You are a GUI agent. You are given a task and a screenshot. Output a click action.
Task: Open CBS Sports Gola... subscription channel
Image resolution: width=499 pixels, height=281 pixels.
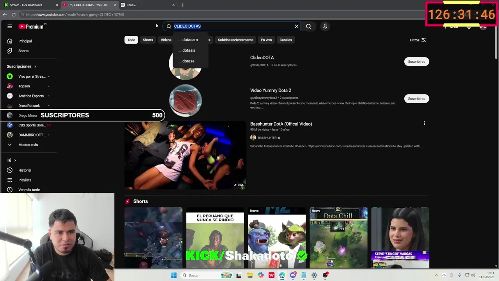[32, 125]
